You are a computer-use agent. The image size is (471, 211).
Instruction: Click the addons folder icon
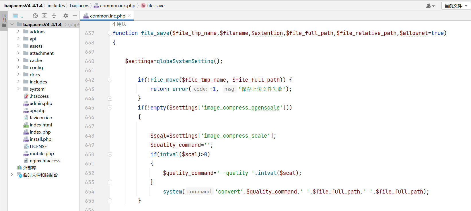click(26, 32)
